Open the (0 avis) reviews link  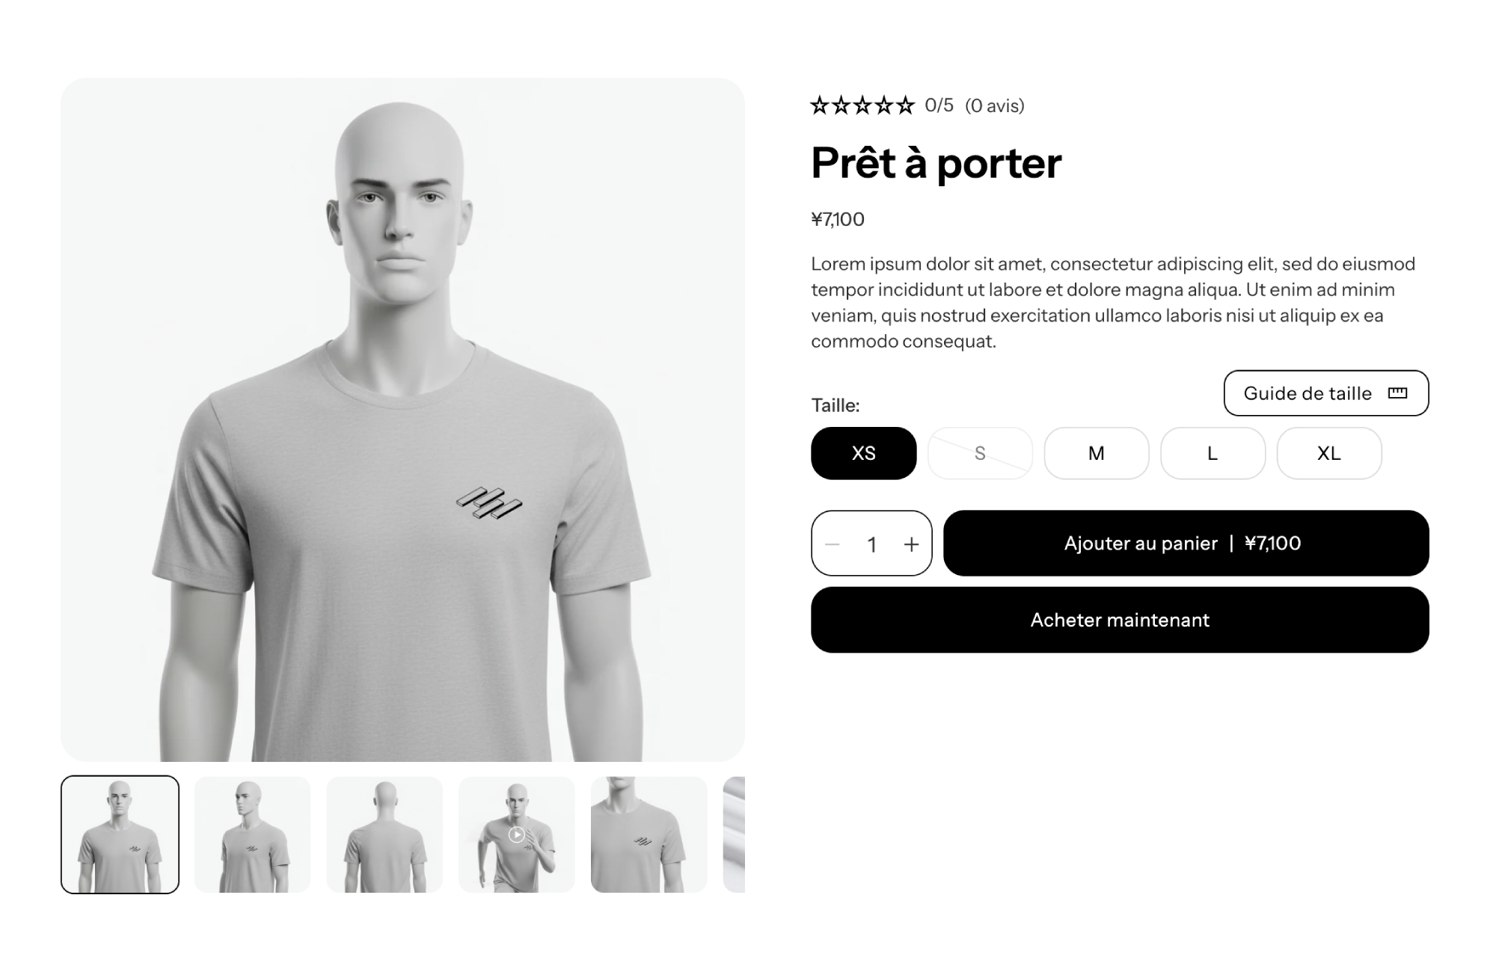(995, 105)
